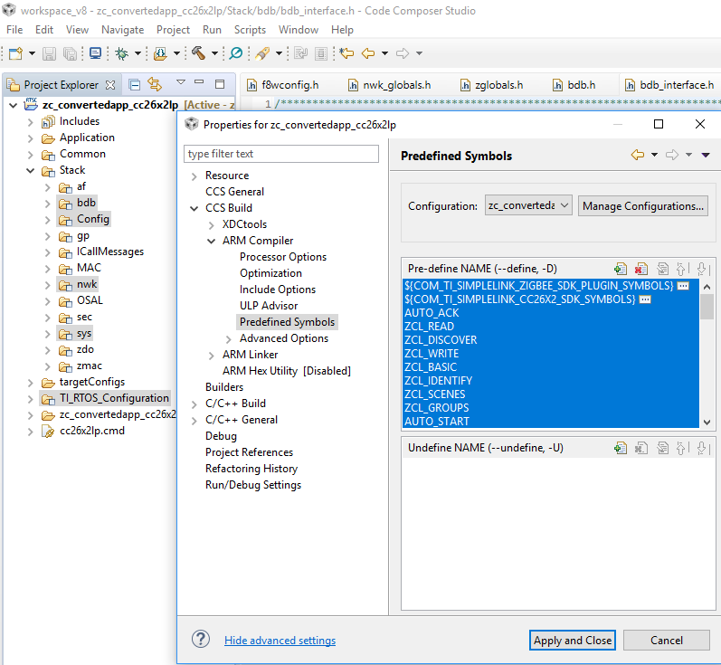Click the type filter text field
The image size is (721, 665).
281,154
